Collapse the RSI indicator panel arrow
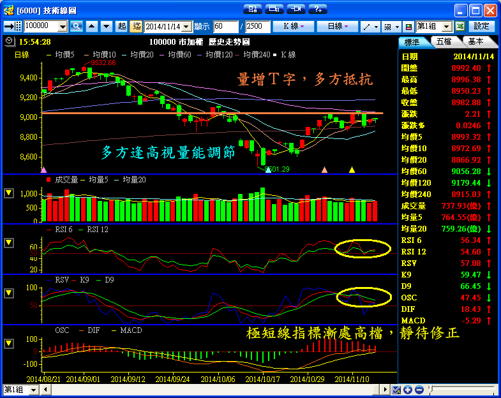Viewport: 501px width, 398px height. pos(8,243)
